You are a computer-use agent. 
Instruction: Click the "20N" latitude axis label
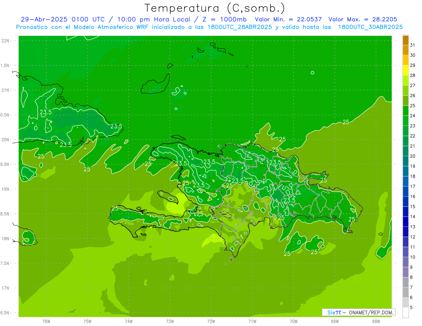(6, 140)
